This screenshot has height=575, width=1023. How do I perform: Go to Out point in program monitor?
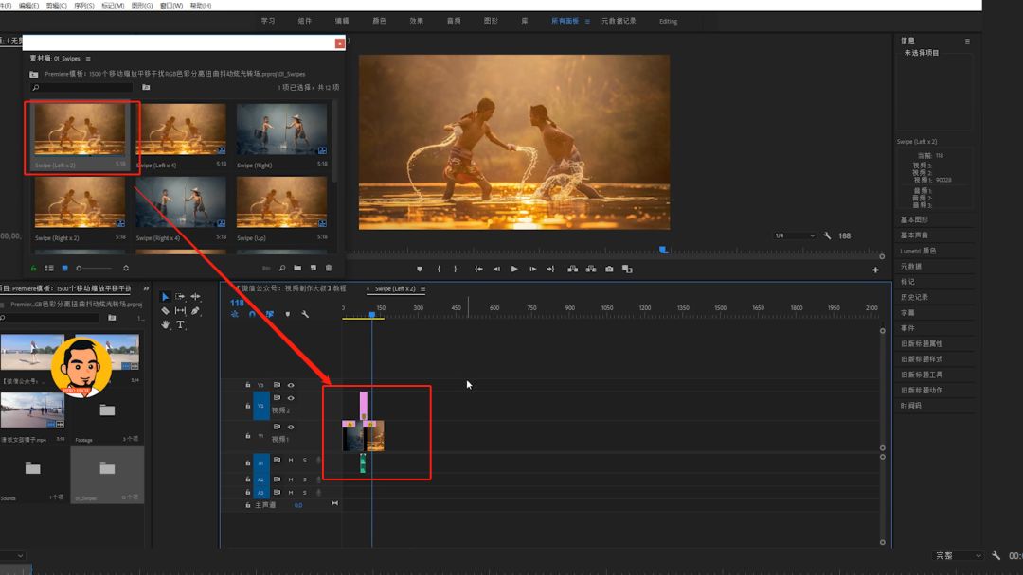[550, 269]
